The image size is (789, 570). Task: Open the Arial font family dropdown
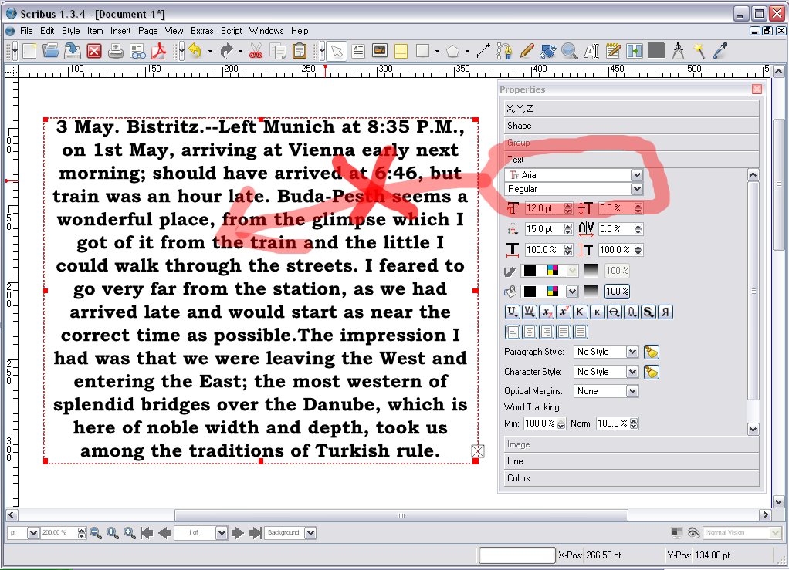click(x=636, y=175)
